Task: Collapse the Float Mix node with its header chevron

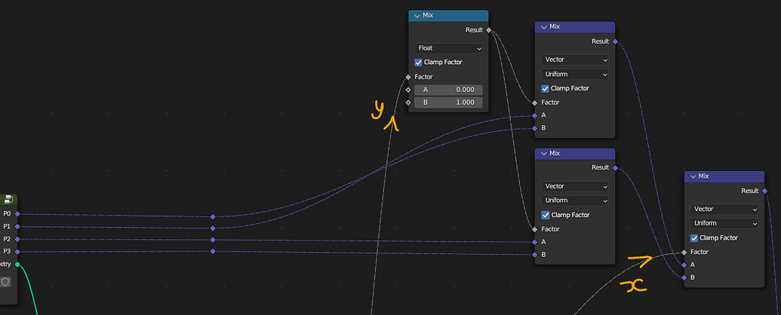Action: [x=417, y=16]
